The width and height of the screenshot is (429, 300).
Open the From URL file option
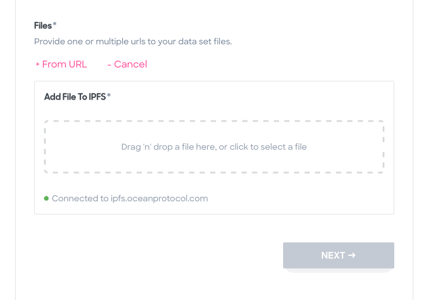coord(61,64)
